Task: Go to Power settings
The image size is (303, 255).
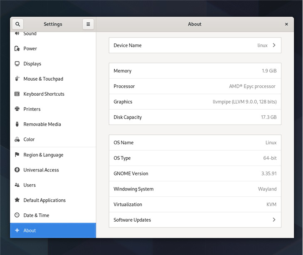Action: coord(53,49)
